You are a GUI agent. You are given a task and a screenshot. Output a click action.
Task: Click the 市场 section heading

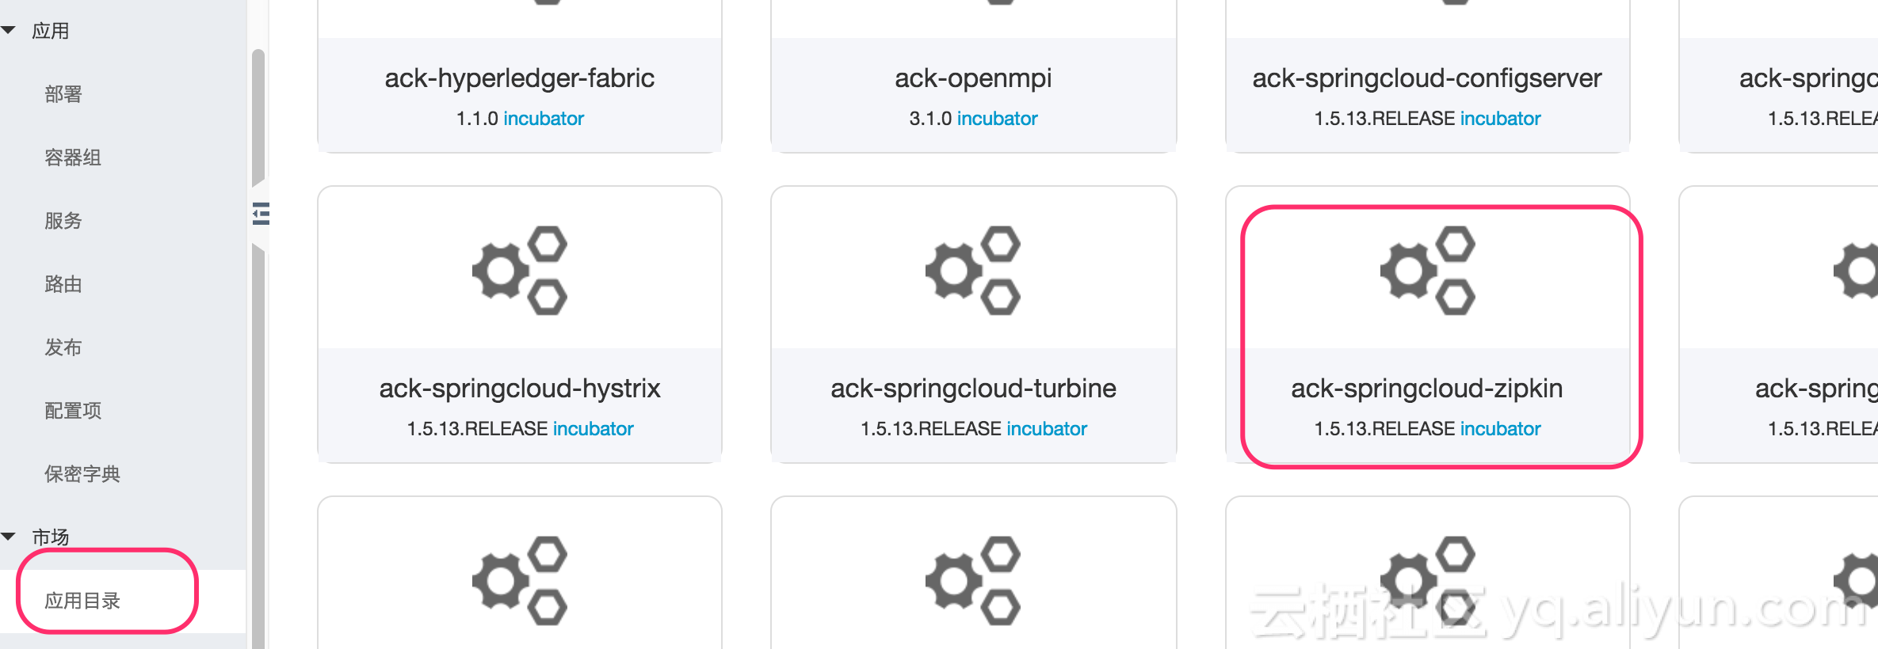click(x=51, y=537)
